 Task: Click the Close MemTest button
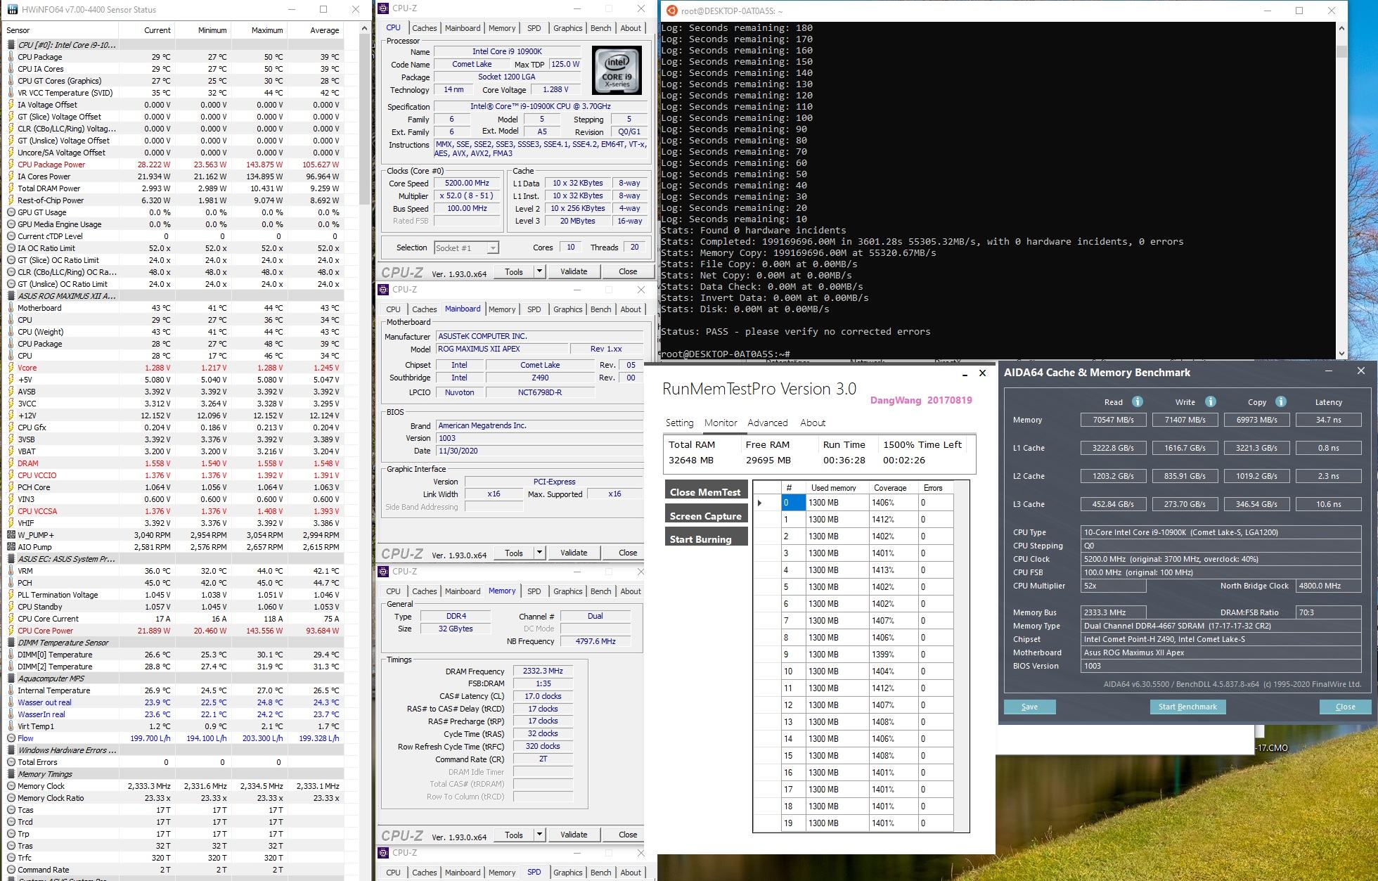(706, 491)
